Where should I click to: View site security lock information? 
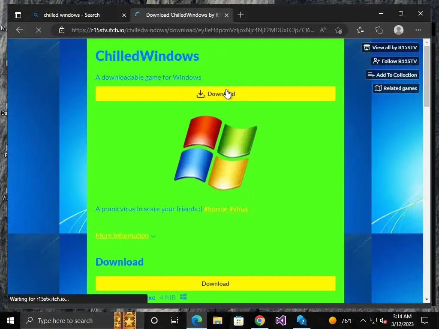pyautogui.click(x=62, y=30)
